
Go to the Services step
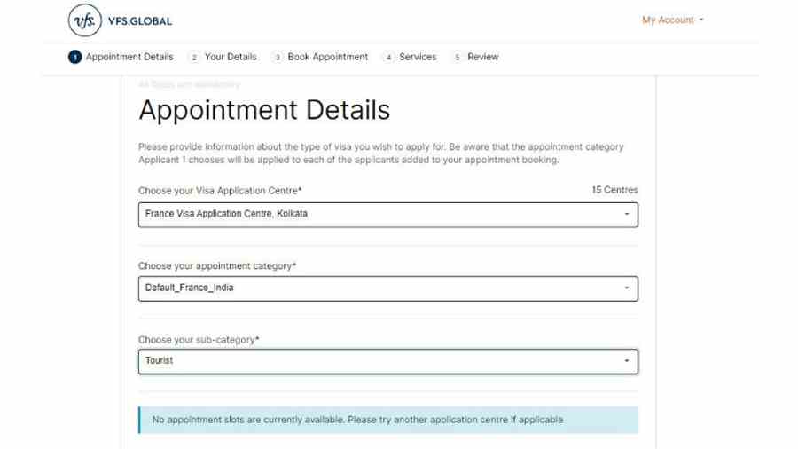[418, 57]
